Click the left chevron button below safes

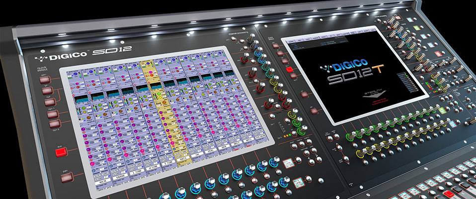pos(312,162)
